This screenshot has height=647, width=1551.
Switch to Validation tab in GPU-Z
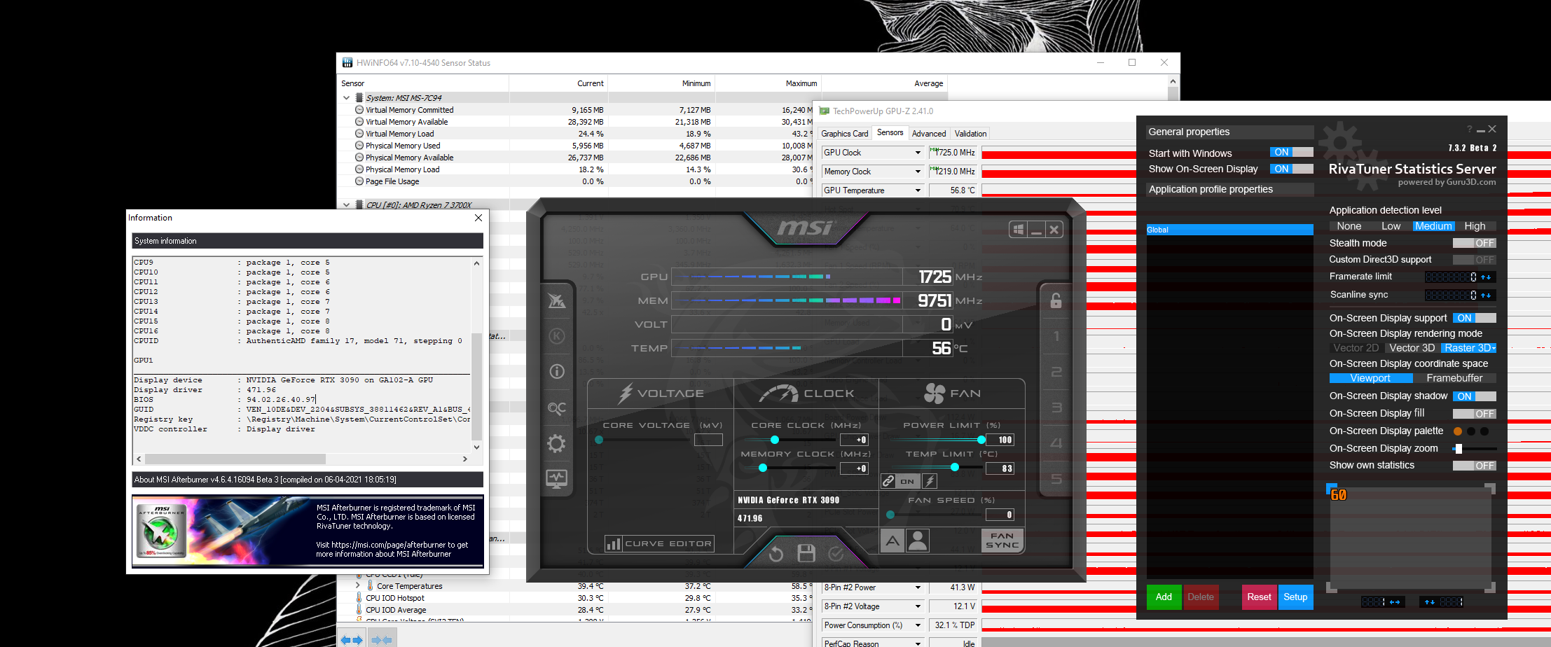click(x=970, y=134)
